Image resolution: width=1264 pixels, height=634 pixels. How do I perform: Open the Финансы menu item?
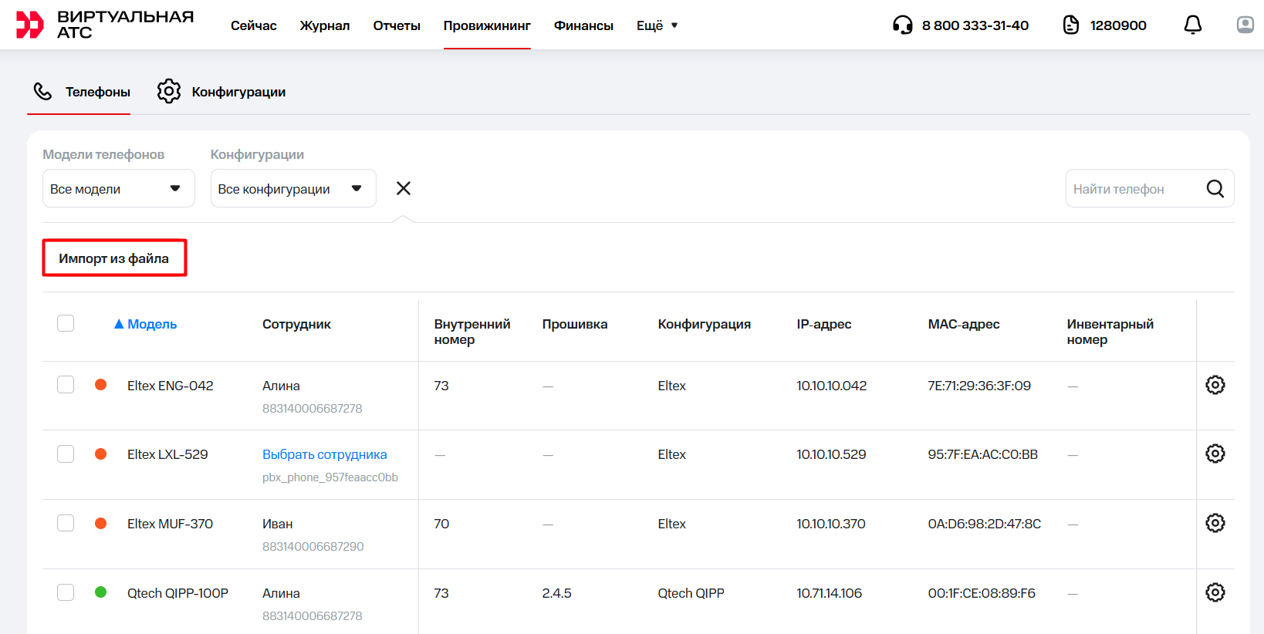click(583, 25)
